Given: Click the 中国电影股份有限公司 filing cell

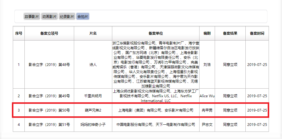Looking at the screenshot, I should pos(156,124).
